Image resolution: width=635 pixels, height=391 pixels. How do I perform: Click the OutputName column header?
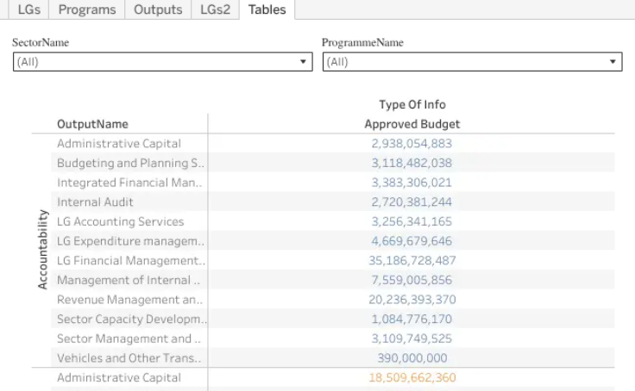[x=92, y=124]
